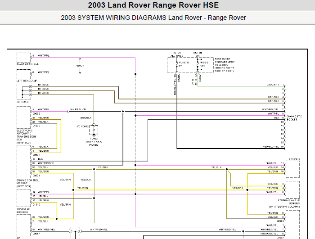
Task: Click "WHT/PPL 8" at the diagnostic socket
Action: 276,114
